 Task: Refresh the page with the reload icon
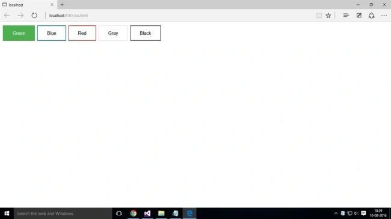34,16
